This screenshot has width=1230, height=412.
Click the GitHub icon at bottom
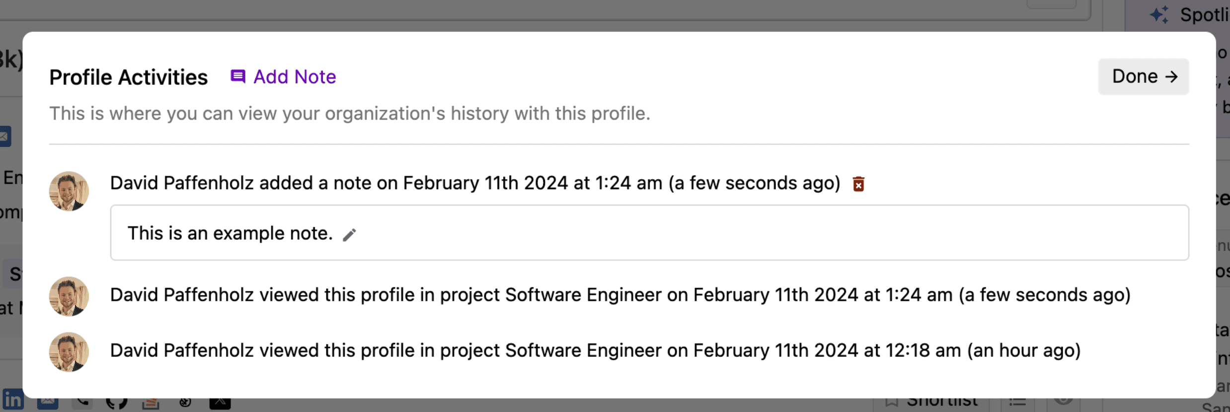[117, 403]
